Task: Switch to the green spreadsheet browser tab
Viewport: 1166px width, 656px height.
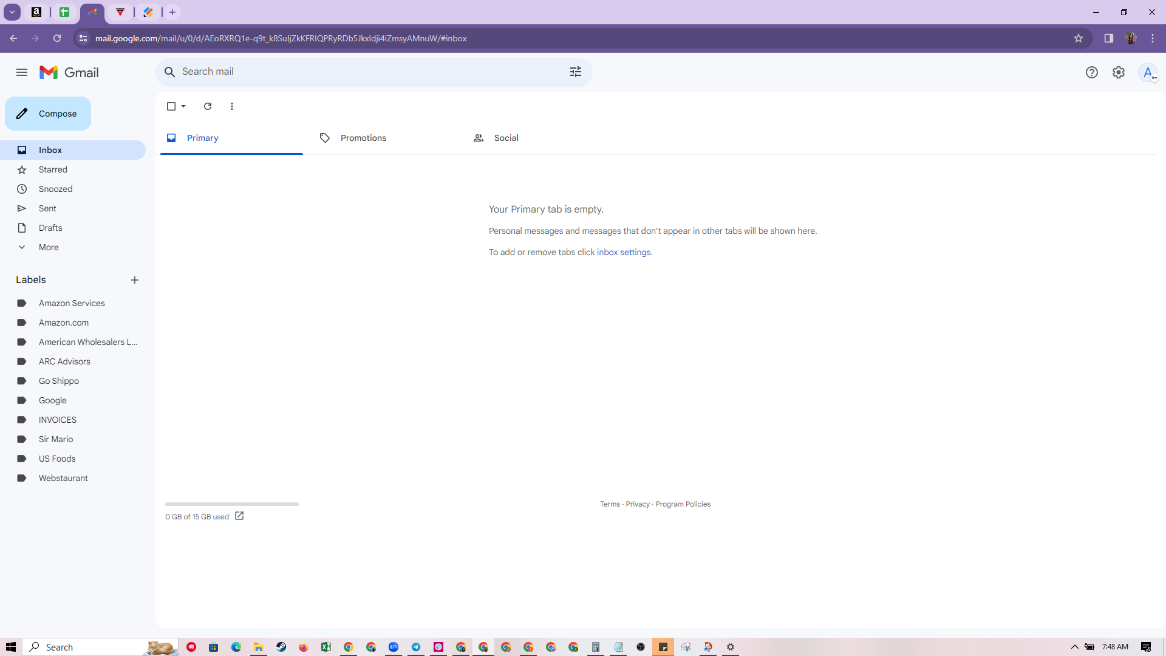Action: [64, 12]
